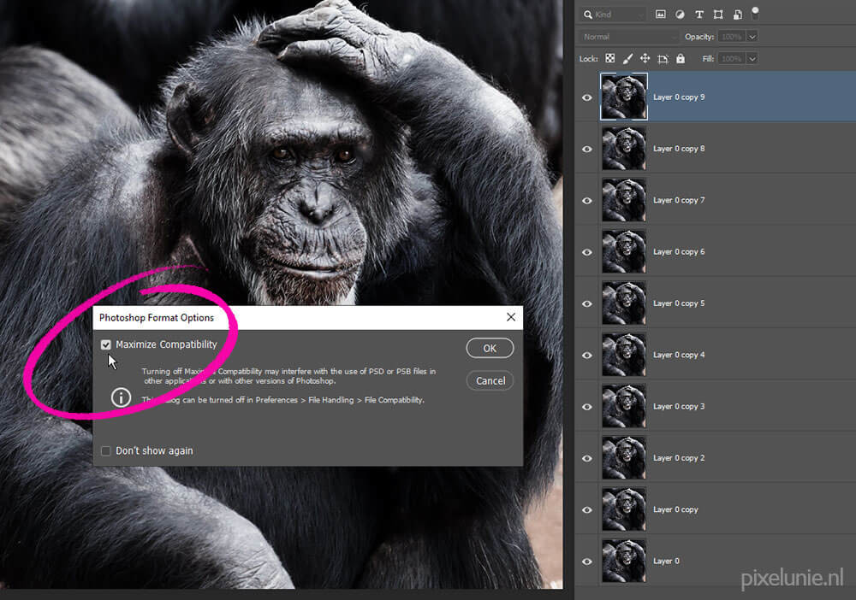This screenshot has height=600, width=856.
Task: Select Layer 0 copy 2 thumbnail
Action: tap(624, 458)
